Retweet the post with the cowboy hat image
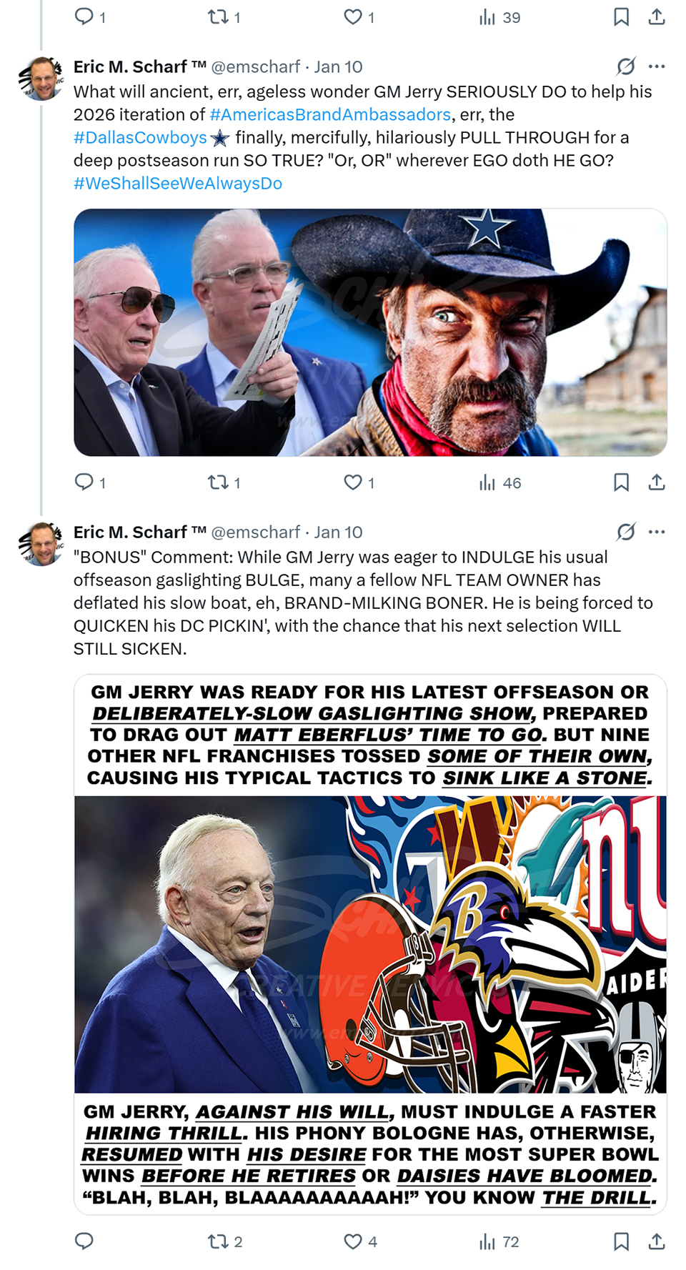This screenshot has height=1270, width=686. point(217,482)
